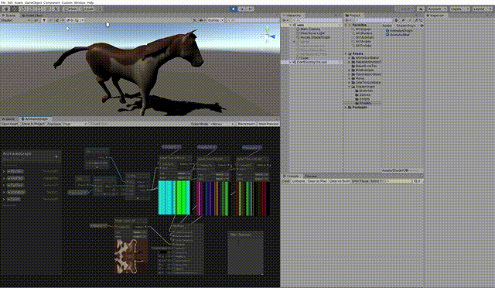Select the custom editor tools icon
The height and width of the screenshot is (288, 495).
tap(56, 9)
